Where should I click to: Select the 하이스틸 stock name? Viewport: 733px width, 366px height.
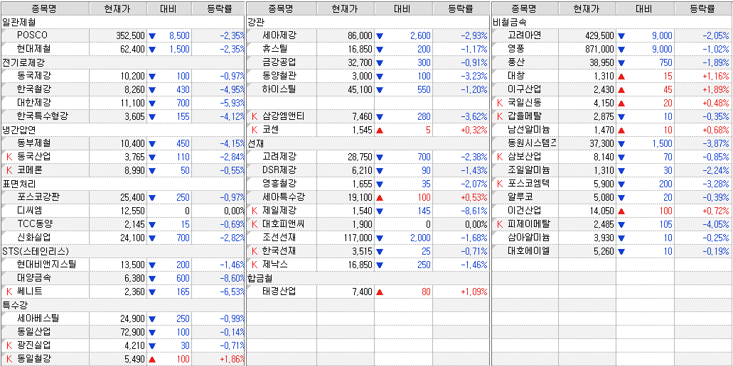point(279,89)
